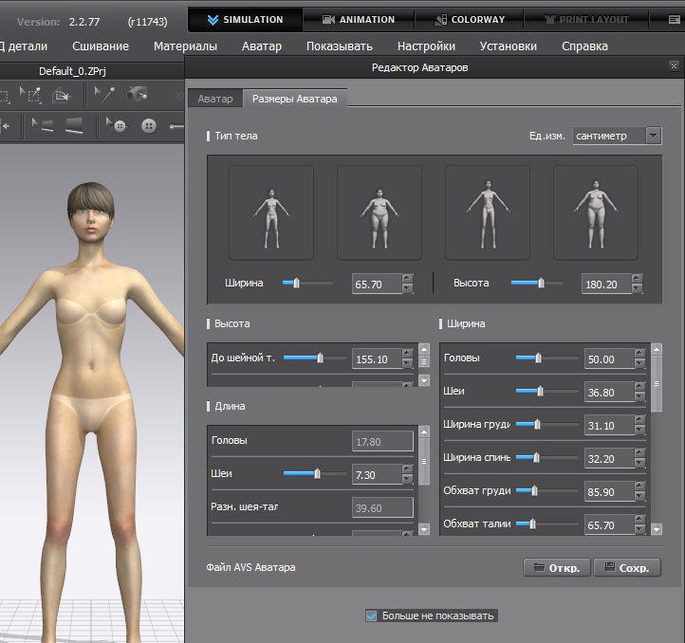This screenshot has width=685, height=643.
Task: Switch to the 'Аватар' tab
Action: (214, 99)
